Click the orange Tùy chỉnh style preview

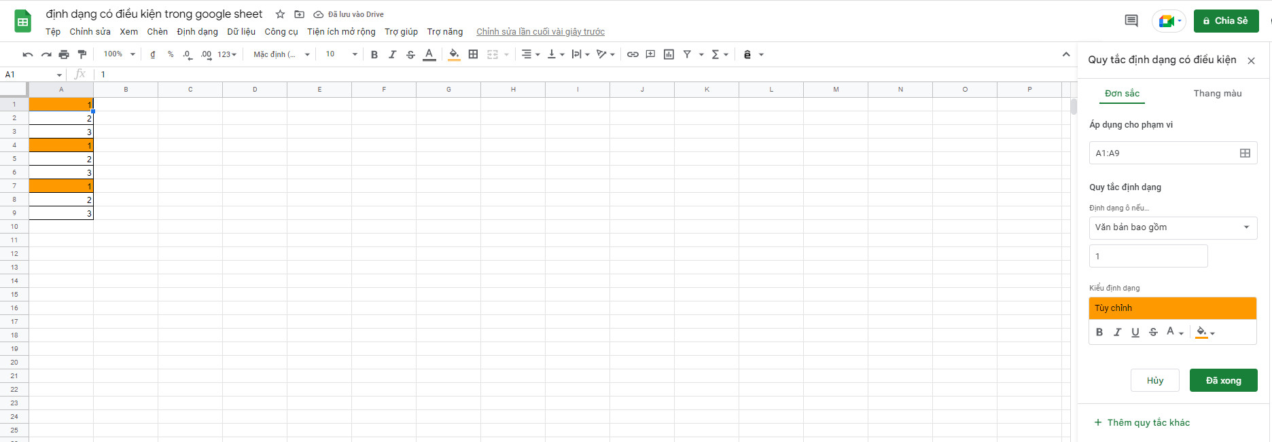pyautogui.click(x=1173, y=308)
